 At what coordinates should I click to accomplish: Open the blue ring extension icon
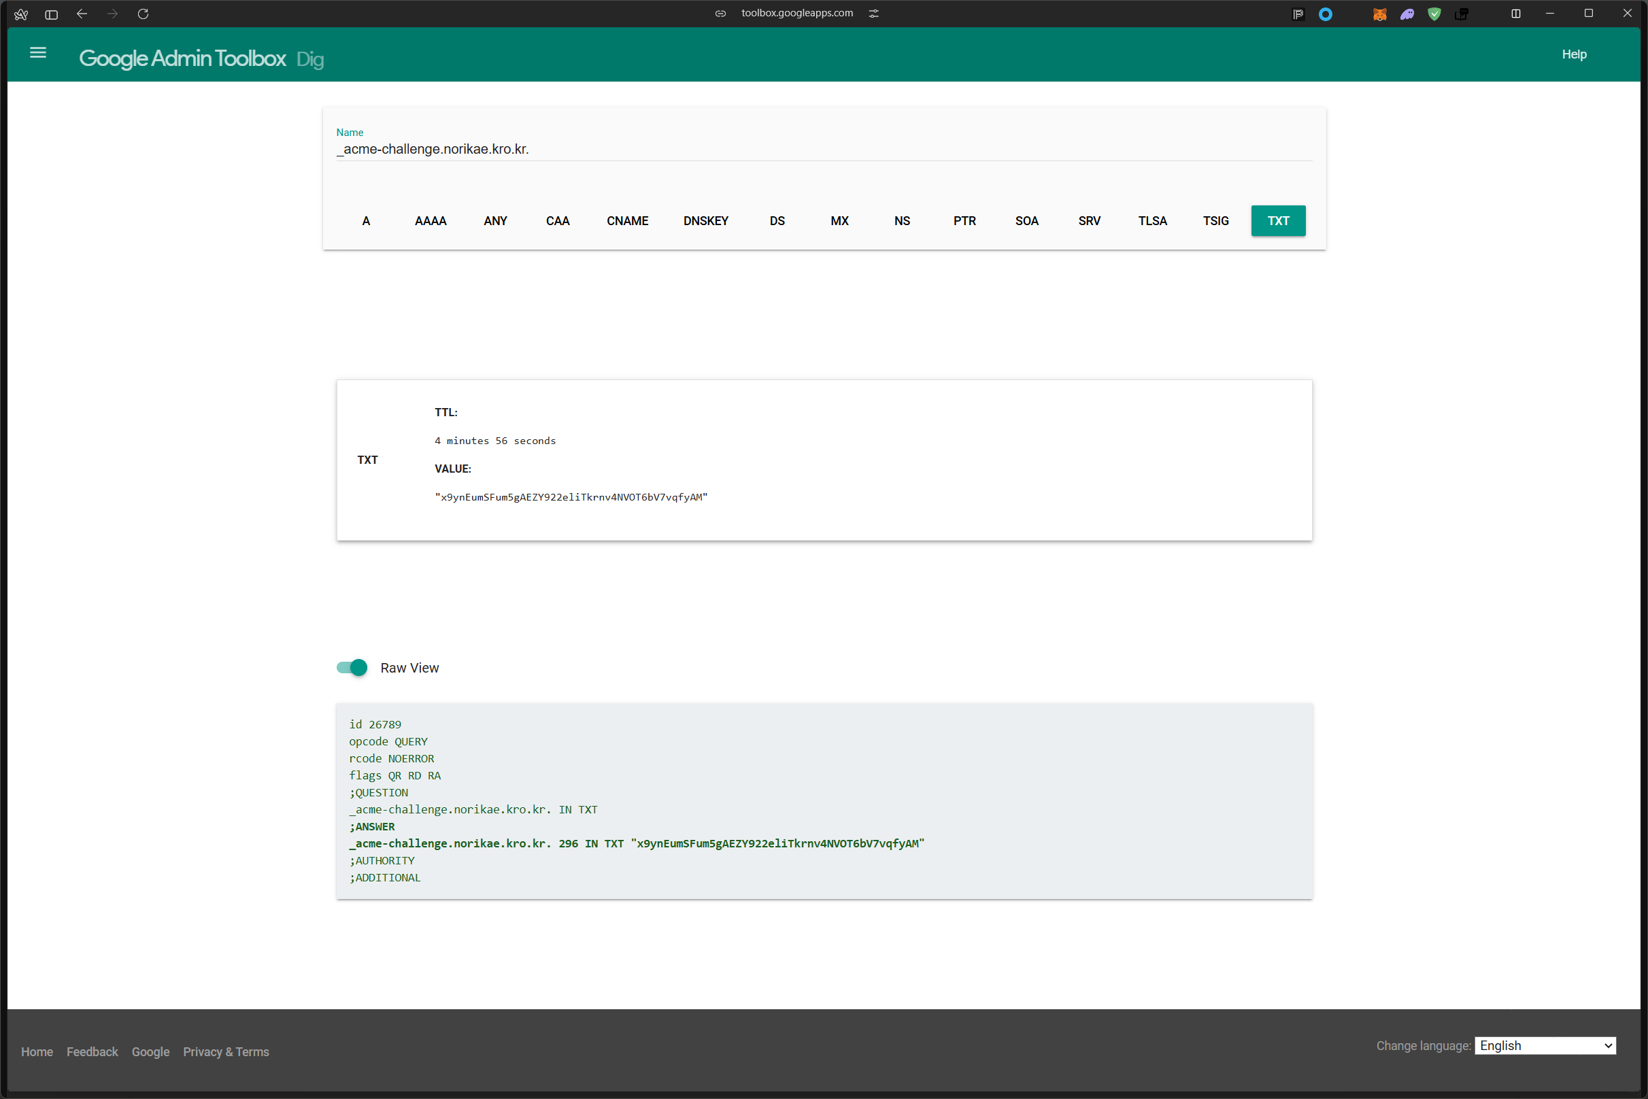[1325, 14]
